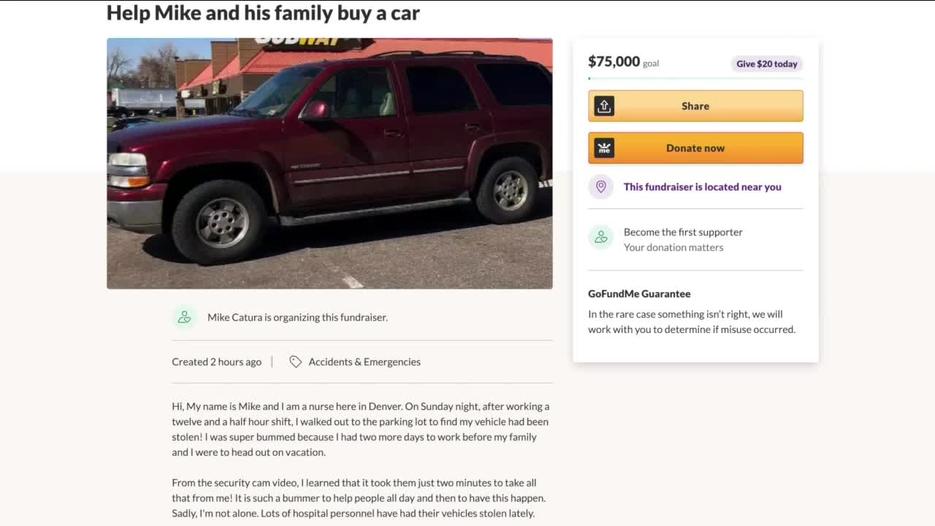Screen dimensions: 935x526
Task: Click the Give $20 today pill
Action: pyautogui.click(x=766, y=64)
